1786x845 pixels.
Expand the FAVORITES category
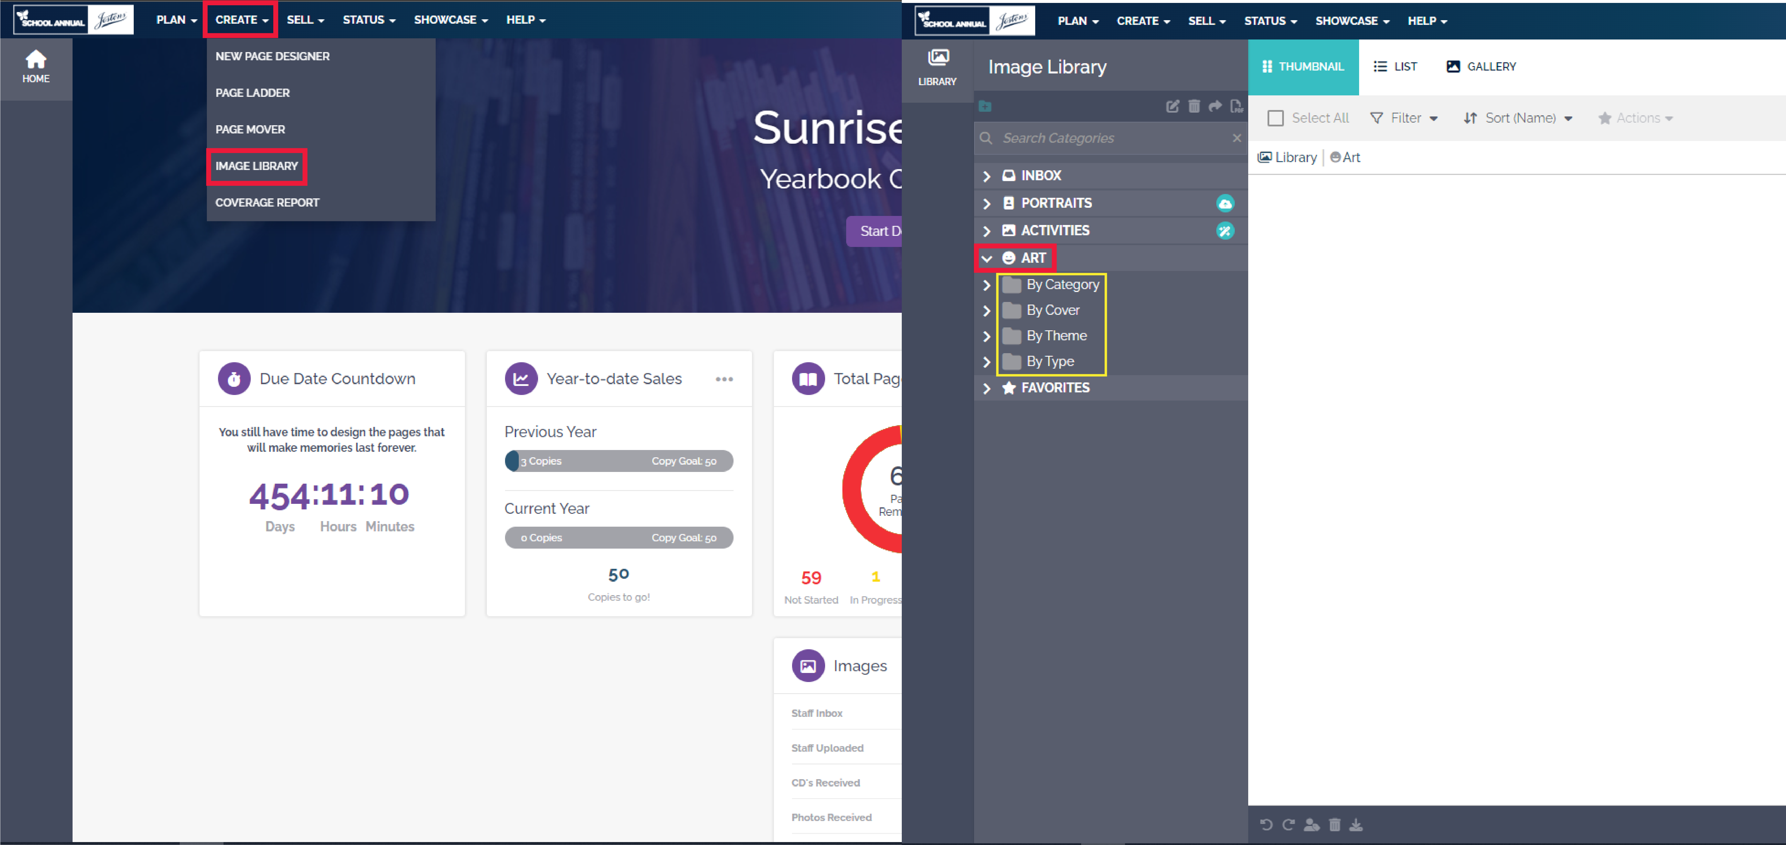(987, 388)
